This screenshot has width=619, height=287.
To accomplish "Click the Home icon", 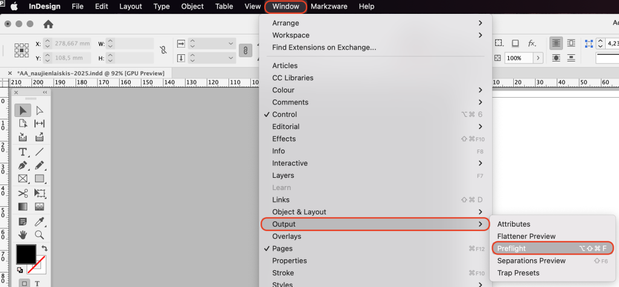I will click(x=48, y=24).
